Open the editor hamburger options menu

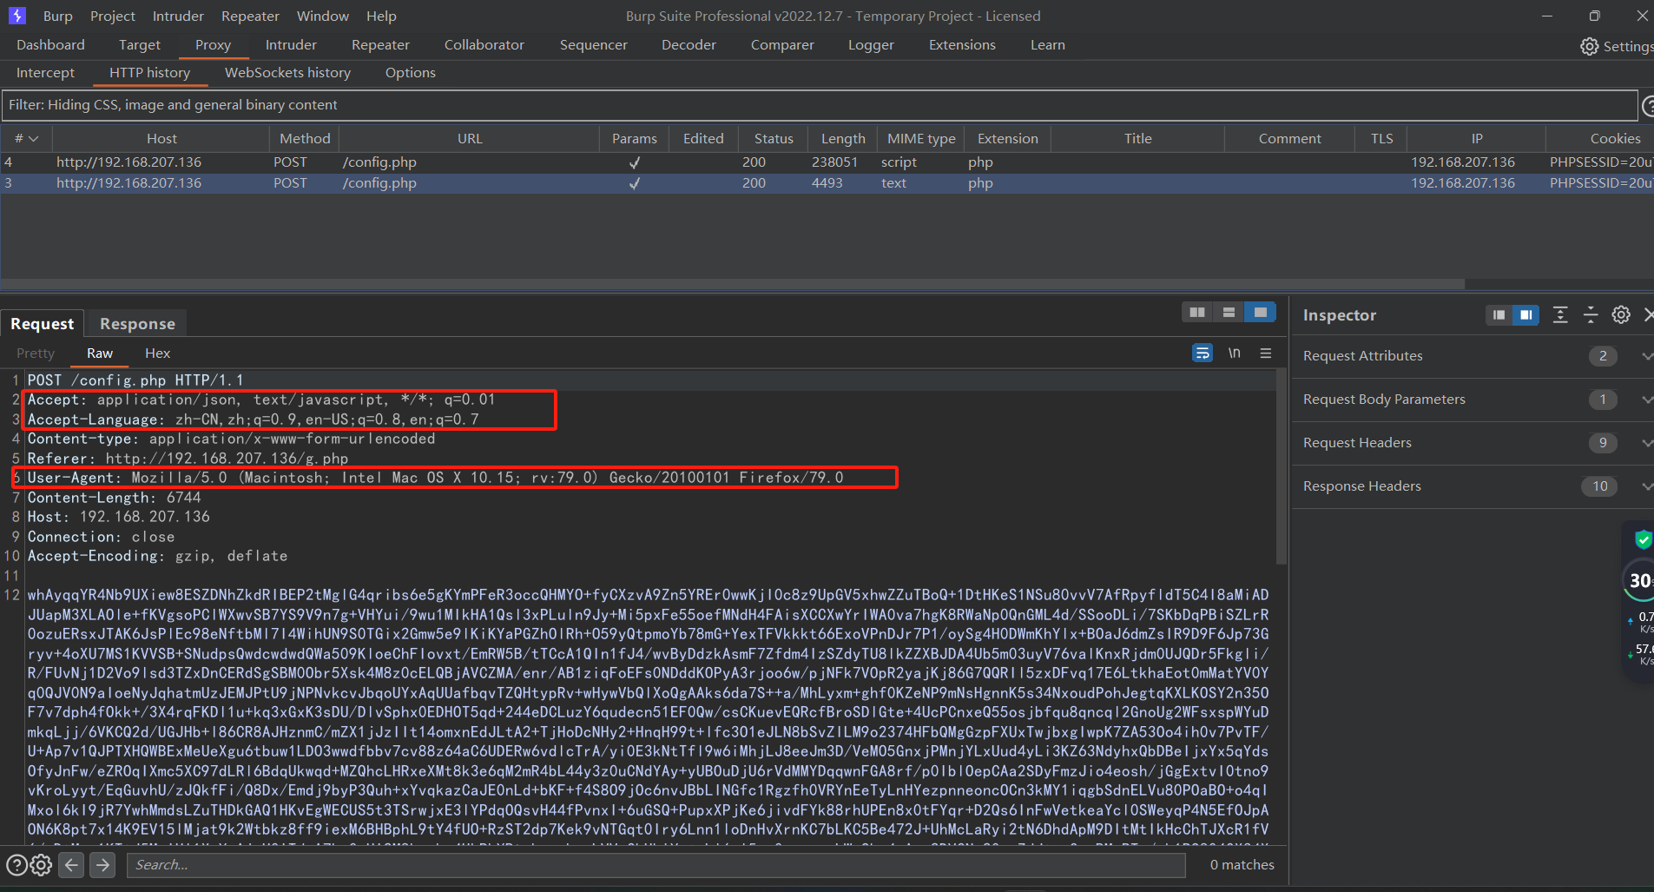point(1266,353)
